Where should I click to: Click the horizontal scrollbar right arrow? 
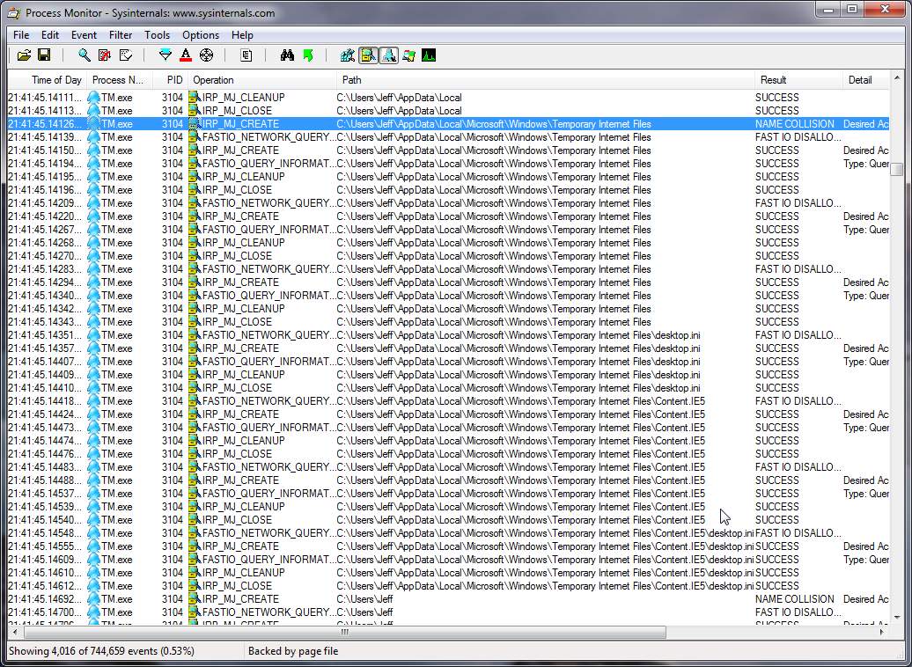point(882,632)
